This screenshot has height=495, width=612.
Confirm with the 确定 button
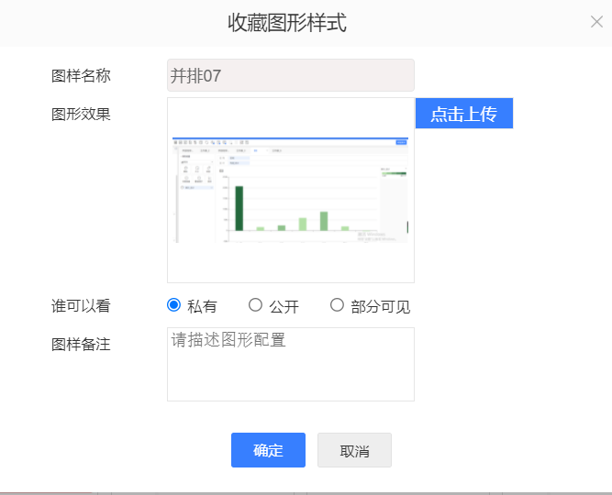point(268,450)
